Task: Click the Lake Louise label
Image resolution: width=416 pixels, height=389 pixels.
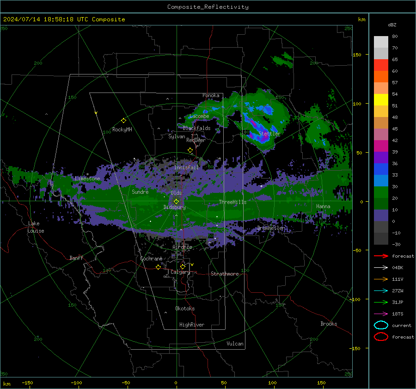Action: click(x=36, y=227)
